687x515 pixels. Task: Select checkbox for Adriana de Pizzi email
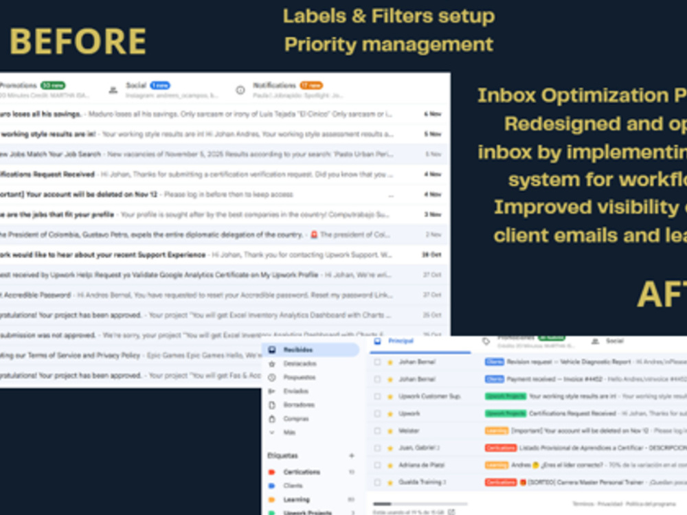(377, 465)
